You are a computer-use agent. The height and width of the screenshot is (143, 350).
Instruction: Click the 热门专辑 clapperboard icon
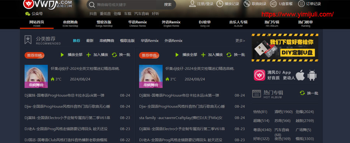pyautogui.click(x=256, y=94)
